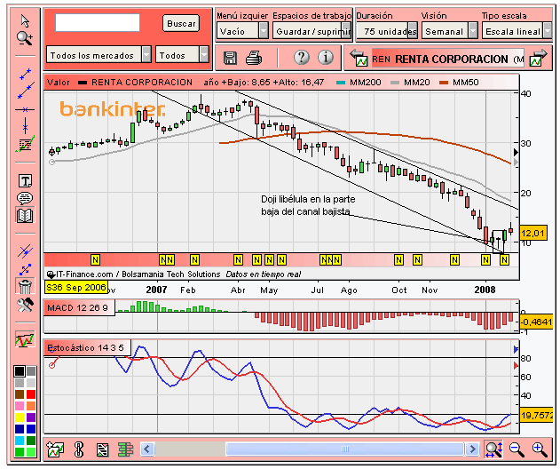This screenshot has height=469, width=560.
Task: Click the printer icon
Action: (254, 58)
